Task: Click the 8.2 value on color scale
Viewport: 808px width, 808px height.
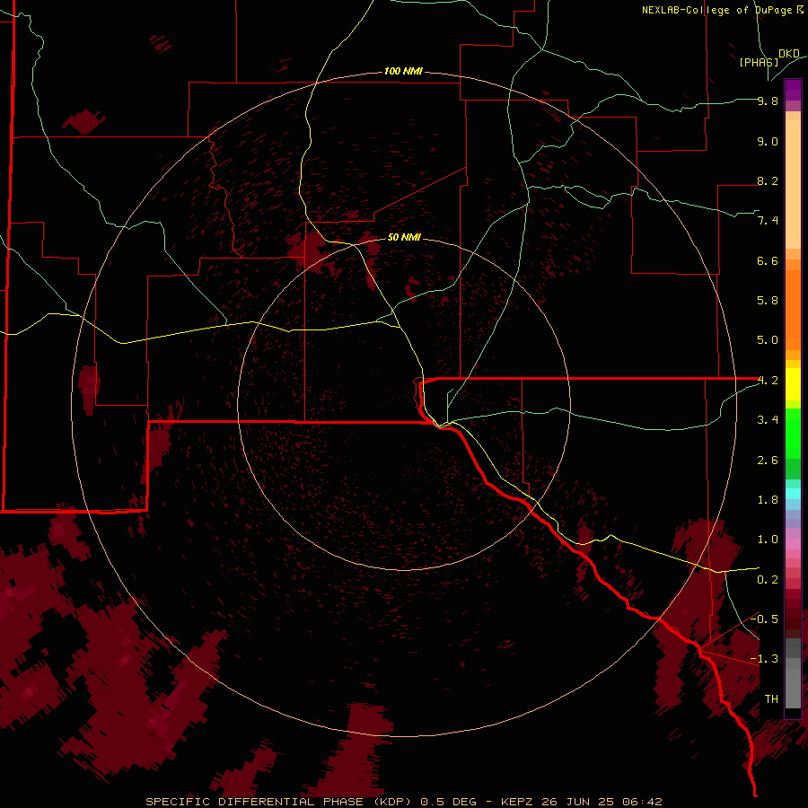Action: 768,180
